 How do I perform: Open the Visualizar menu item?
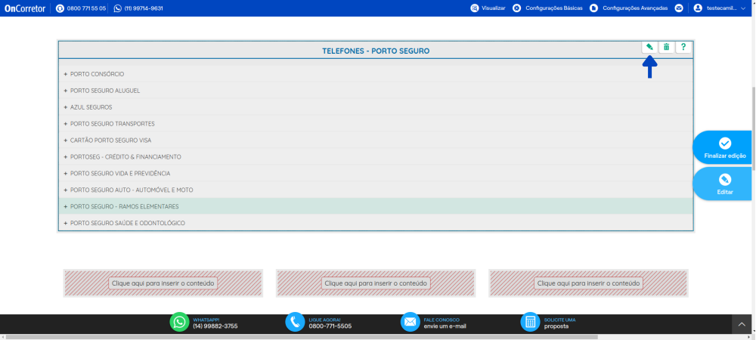(493, 8)
